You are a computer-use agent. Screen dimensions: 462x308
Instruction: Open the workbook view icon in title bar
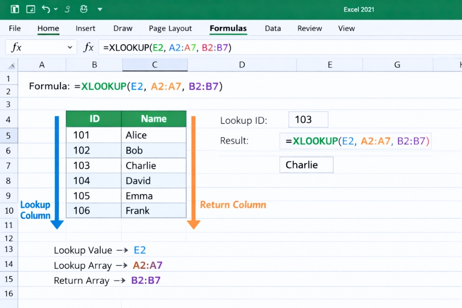(x=15, y=9)
